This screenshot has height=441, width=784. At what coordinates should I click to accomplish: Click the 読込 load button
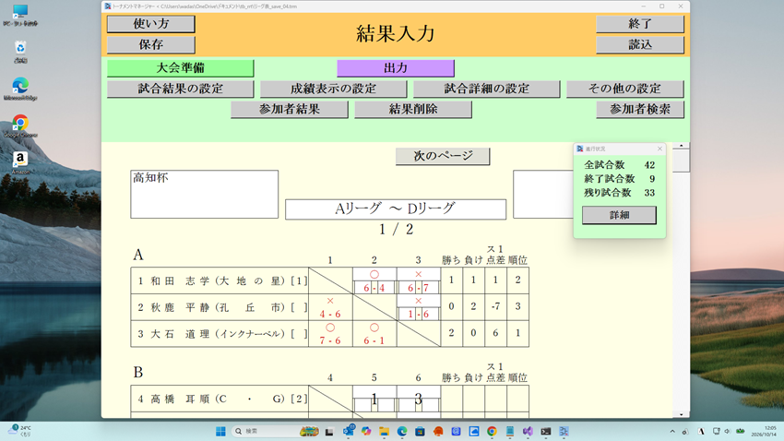pos(640,44)
